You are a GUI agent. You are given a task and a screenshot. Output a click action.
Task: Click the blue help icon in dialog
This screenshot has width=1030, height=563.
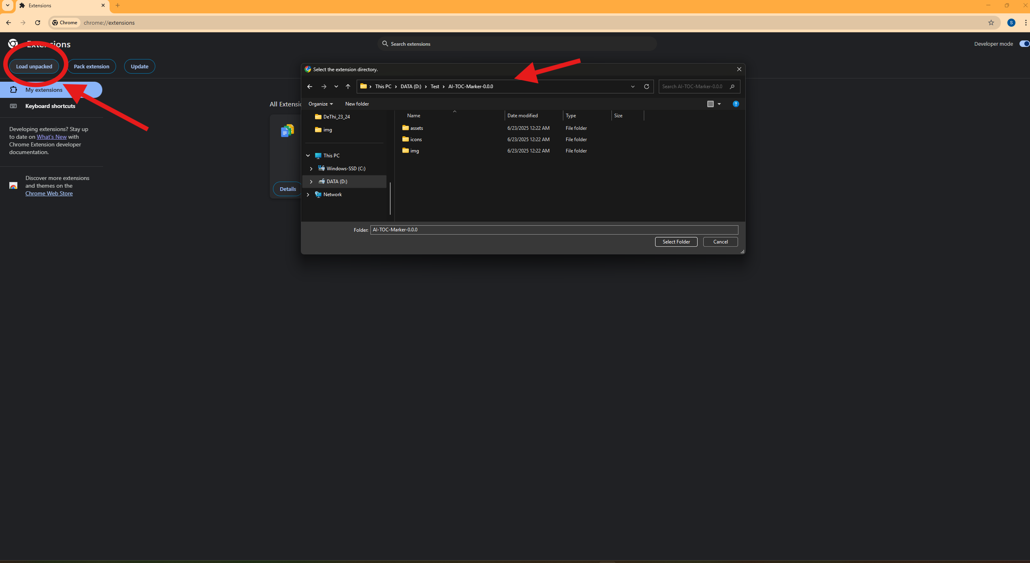coord(736,104)
